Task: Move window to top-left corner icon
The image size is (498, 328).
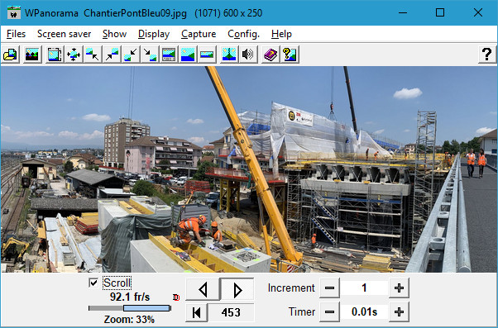Action: click(93, 55)
